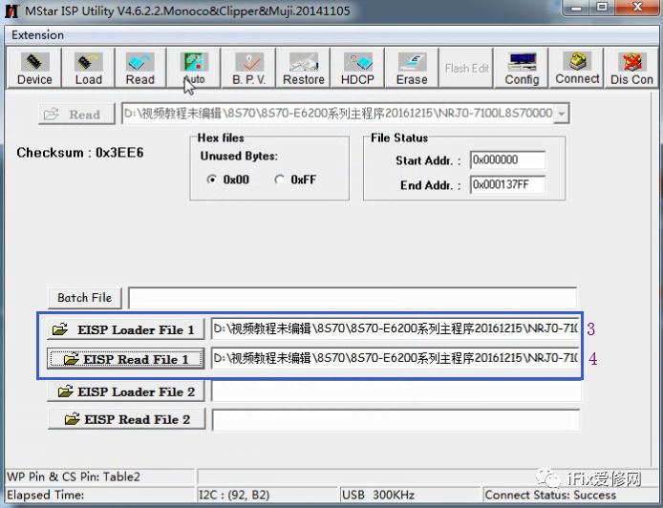This screenshot has width=663, height=508.
Task: Click the 'I2C : (92, B2)' status entry
Action: coord(234,495)
